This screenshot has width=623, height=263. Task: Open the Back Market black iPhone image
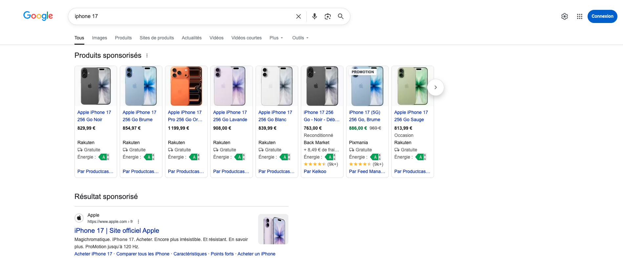click(322, 86)
